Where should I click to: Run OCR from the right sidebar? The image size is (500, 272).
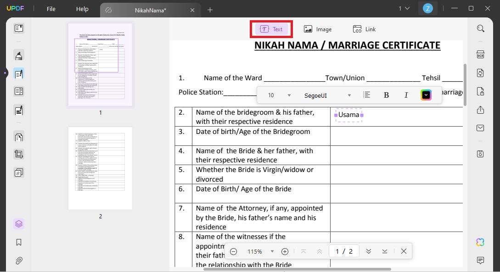coord(480,55)
